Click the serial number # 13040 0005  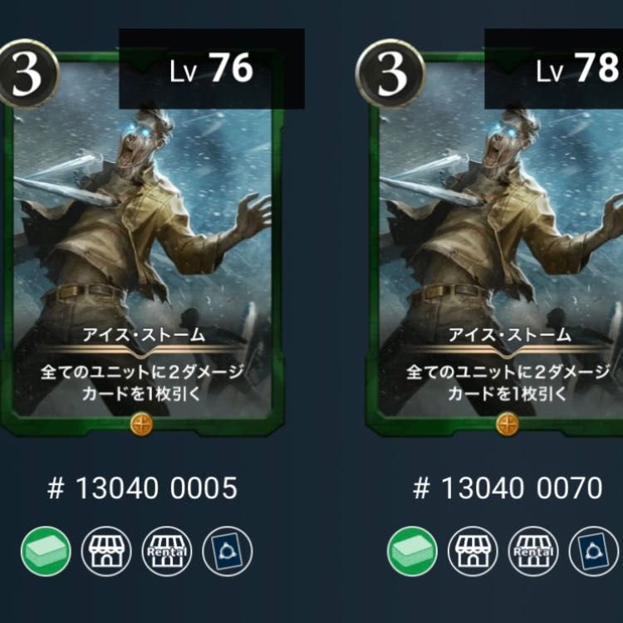coord(142,488)
